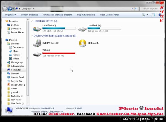The image size is (166, 122).
Task: Choose Open Control Panel
Action: tap(109, 15)
